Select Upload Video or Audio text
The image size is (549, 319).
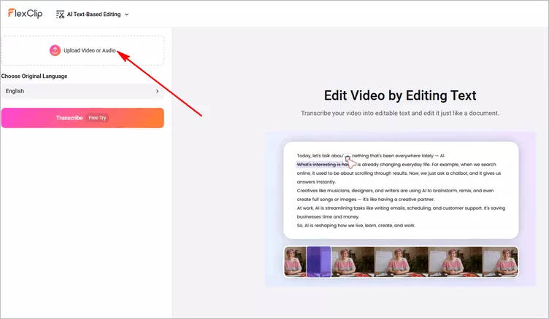tap(90, 50)
